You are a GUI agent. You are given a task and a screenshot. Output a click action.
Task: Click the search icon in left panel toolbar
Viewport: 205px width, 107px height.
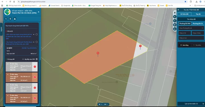[x=6, y=19]
